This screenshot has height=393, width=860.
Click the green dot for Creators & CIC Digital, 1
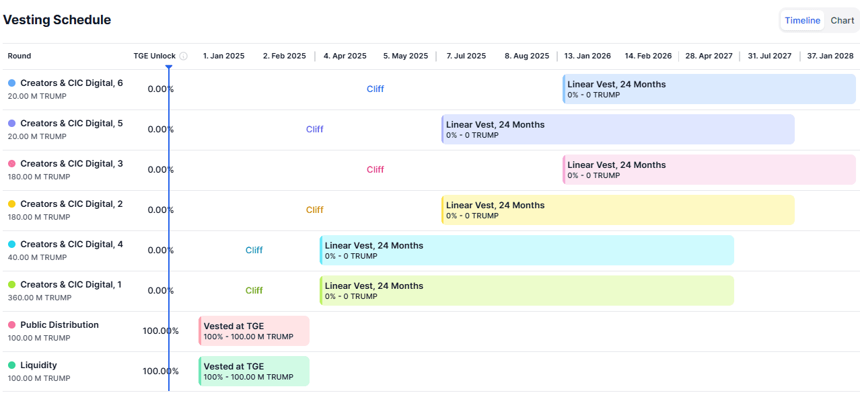pyautogui.click(x=11, y=284)
